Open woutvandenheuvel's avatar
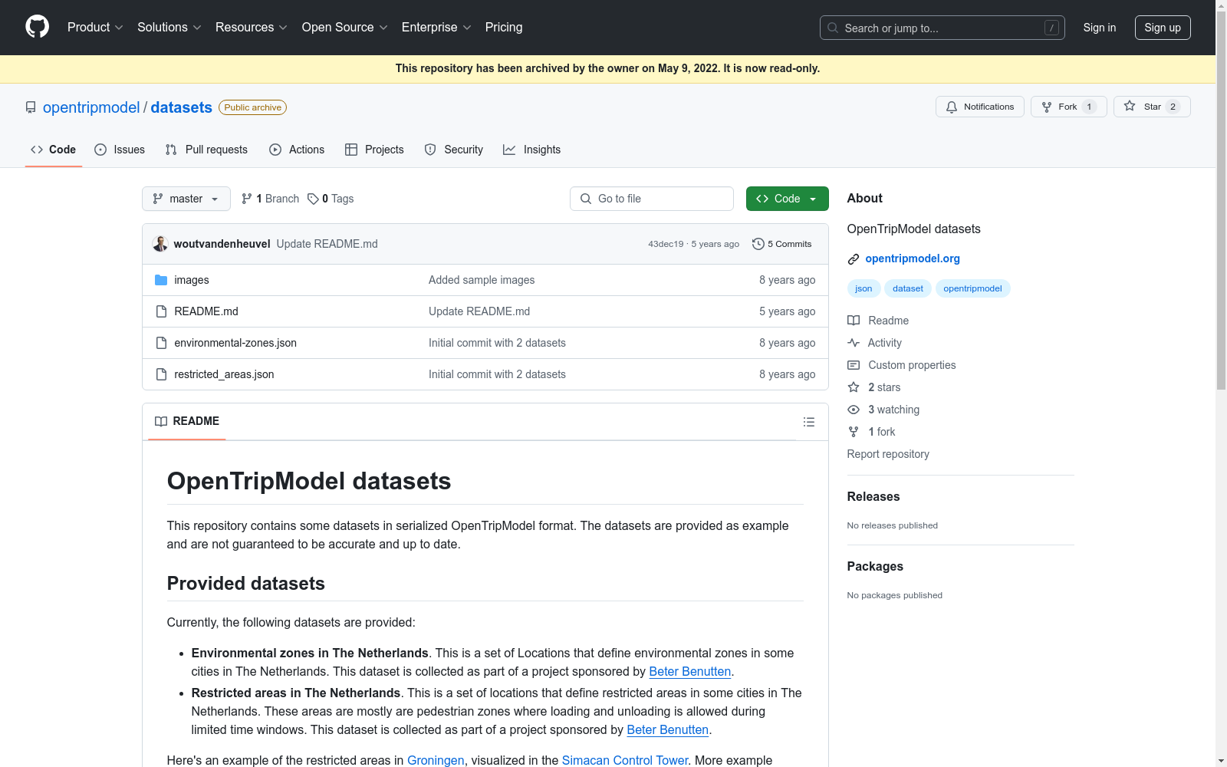Viewport: 1227px width, 767px height. (160, 244)
